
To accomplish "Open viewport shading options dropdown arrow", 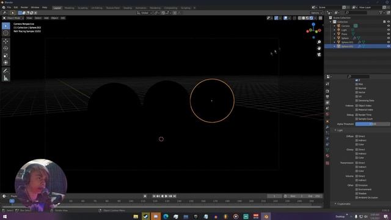I will pos(315,18).
